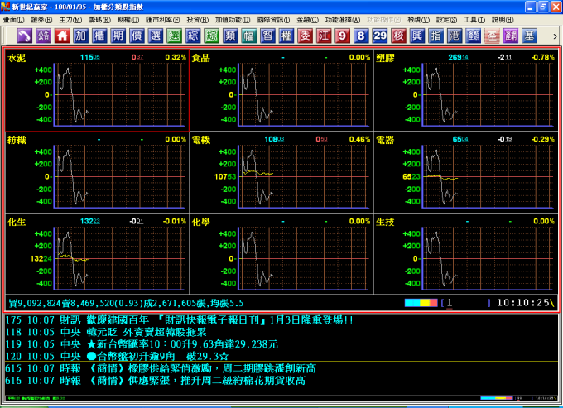Open the blue 綜 toolbar icon
The height and width of the screenshot is (408, 563).
point(193,36)
